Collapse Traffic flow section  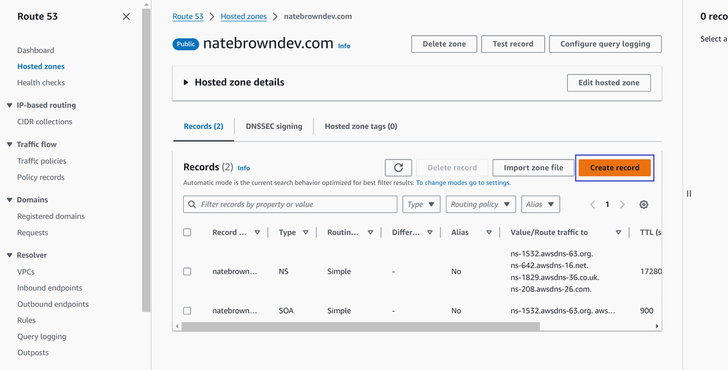pyautogui.click(x=9, y=144)
